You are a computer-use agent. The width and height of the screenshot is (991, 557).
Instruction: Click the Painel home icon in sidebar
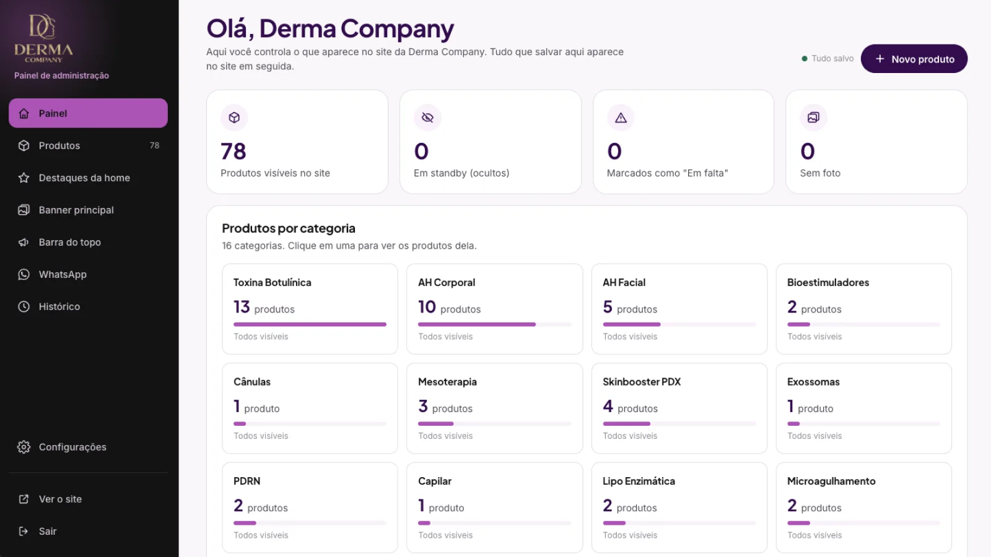pos(24,113)
